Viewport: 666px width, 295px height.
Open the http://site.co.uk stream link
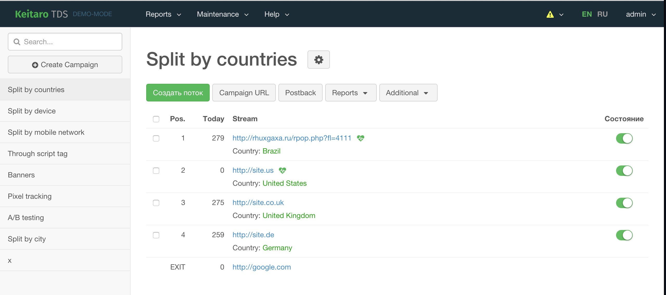(258, 203)
